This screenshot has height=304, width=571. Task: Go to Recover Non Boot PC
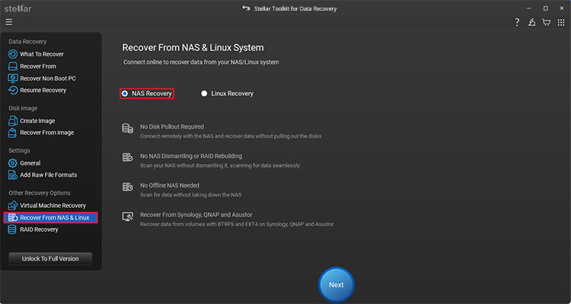click(x=48, y=78)
